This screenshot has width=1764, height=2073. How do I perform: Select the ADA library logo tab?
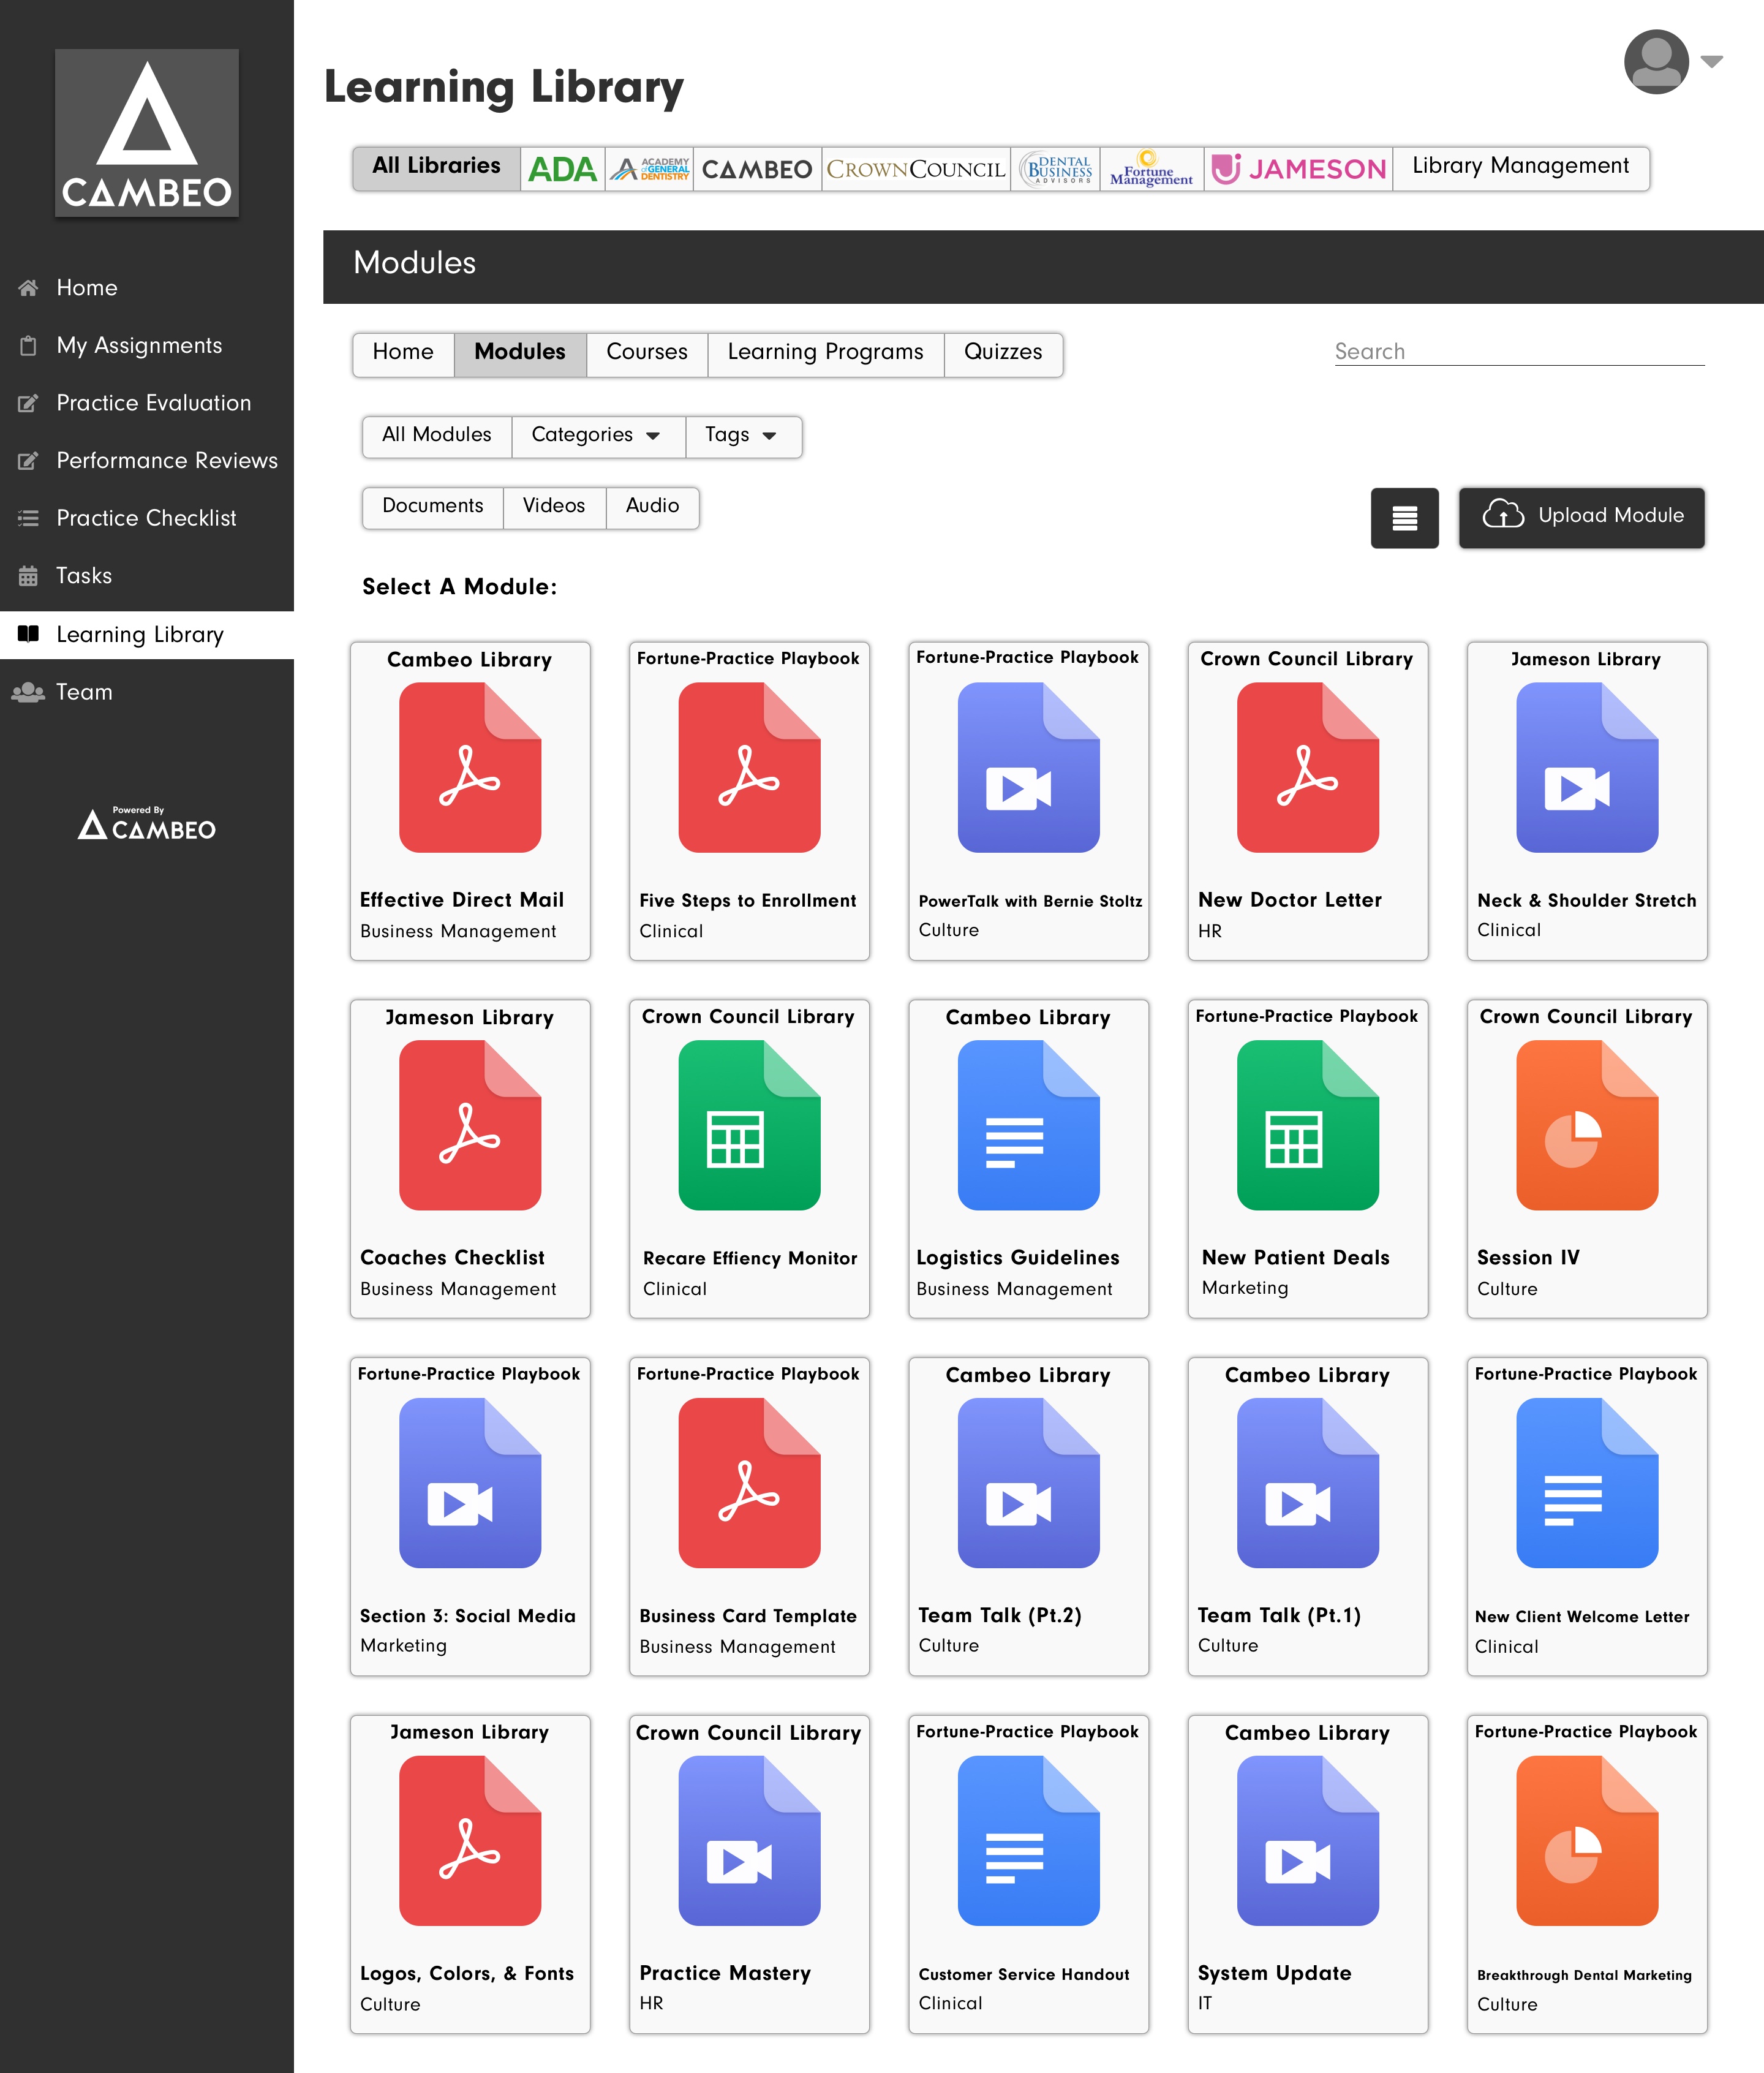tap(562, 168)
